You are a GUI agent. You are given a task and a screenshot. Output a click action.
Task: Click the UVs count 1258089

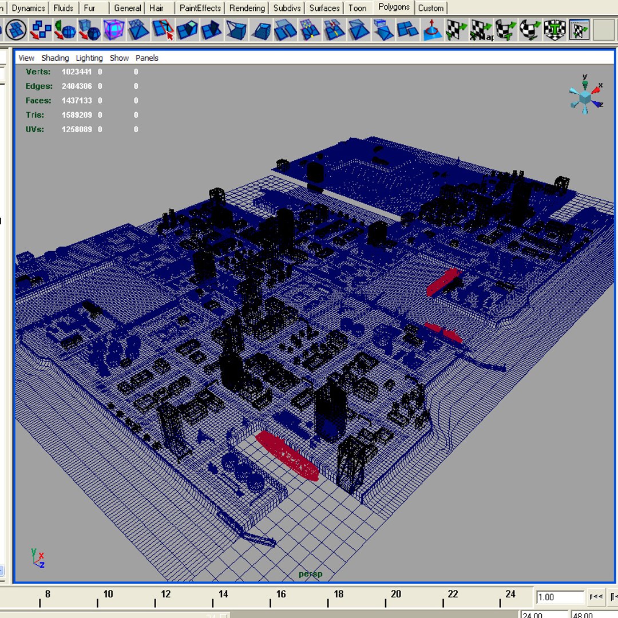pyautogui.click(x=77, y=129)
